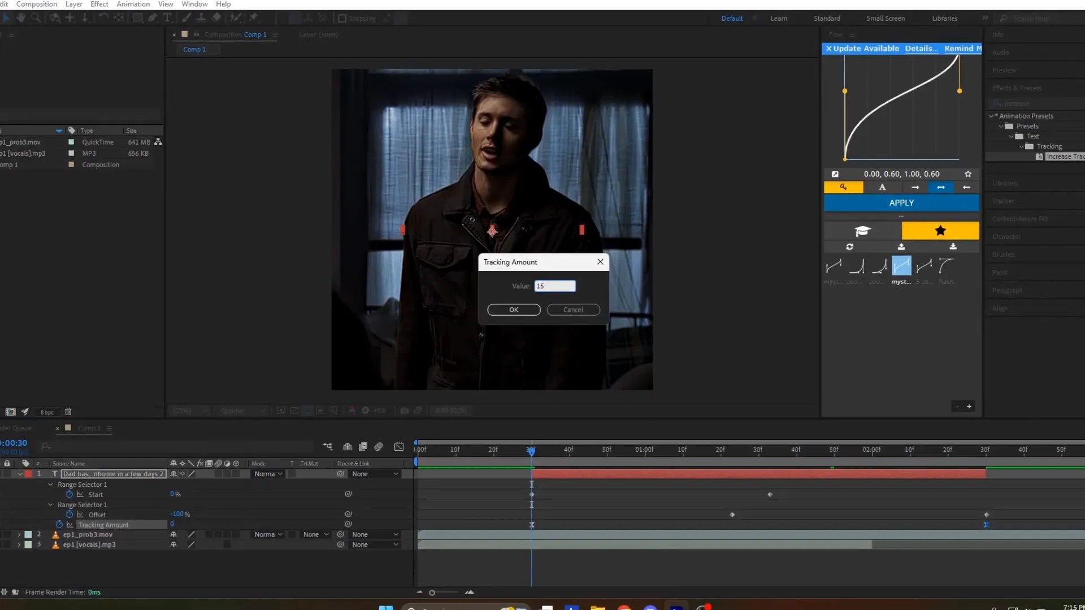This screenshot has width=1085, height=610.
Task: Toggle Frame Blending for all layers in timeline
Action: point(363,447)
